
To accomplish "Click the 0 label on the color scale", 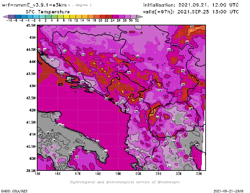I will click(39, 20).
